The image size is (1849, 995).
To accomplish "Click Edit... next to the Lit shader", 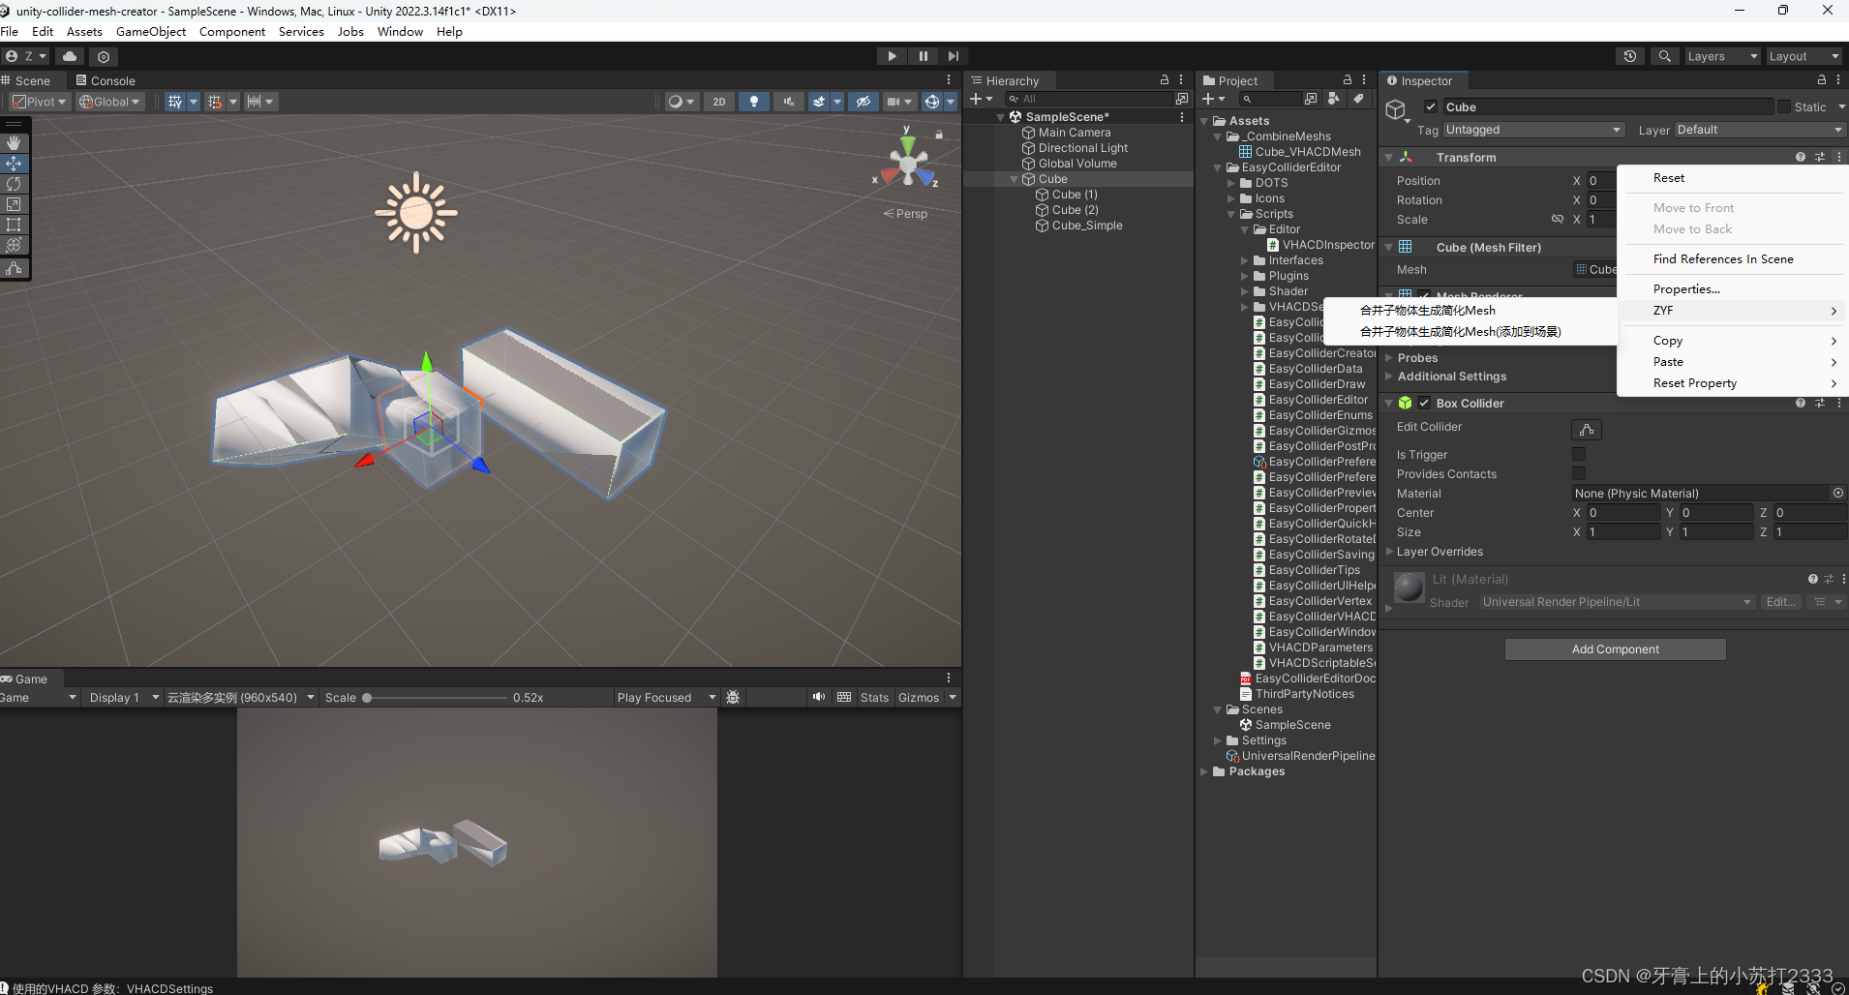I will tap(1780, 601).
